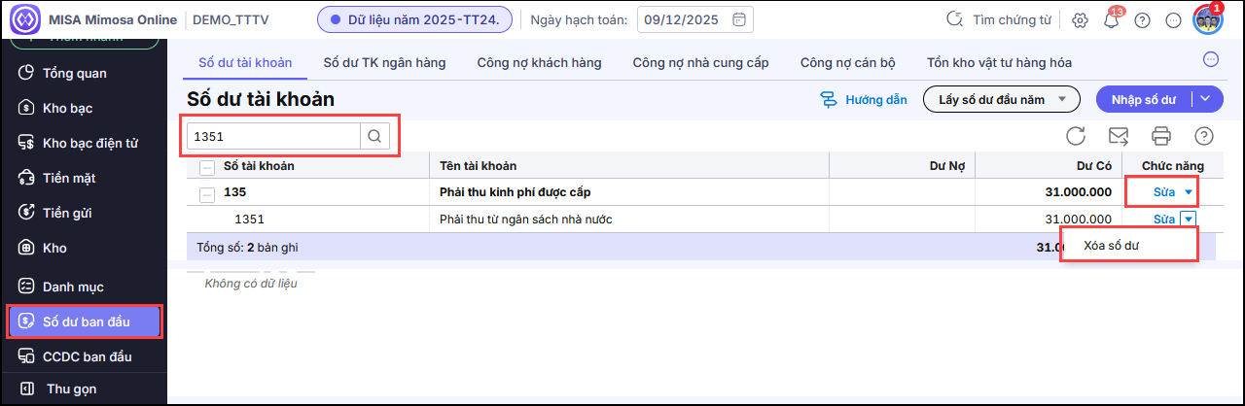The height and width of the screenshot is (406, 1245).
Task: Click Nhập số dư button
Action: [1143, 99]
